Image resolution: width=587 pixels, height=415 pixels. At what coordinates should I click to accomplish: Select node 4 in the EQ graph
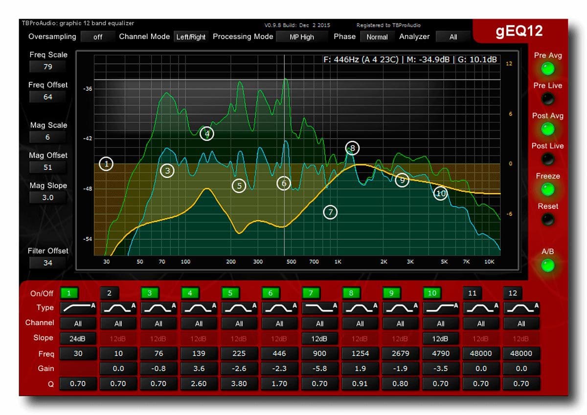pyautogui.click(x=207, y=133)
